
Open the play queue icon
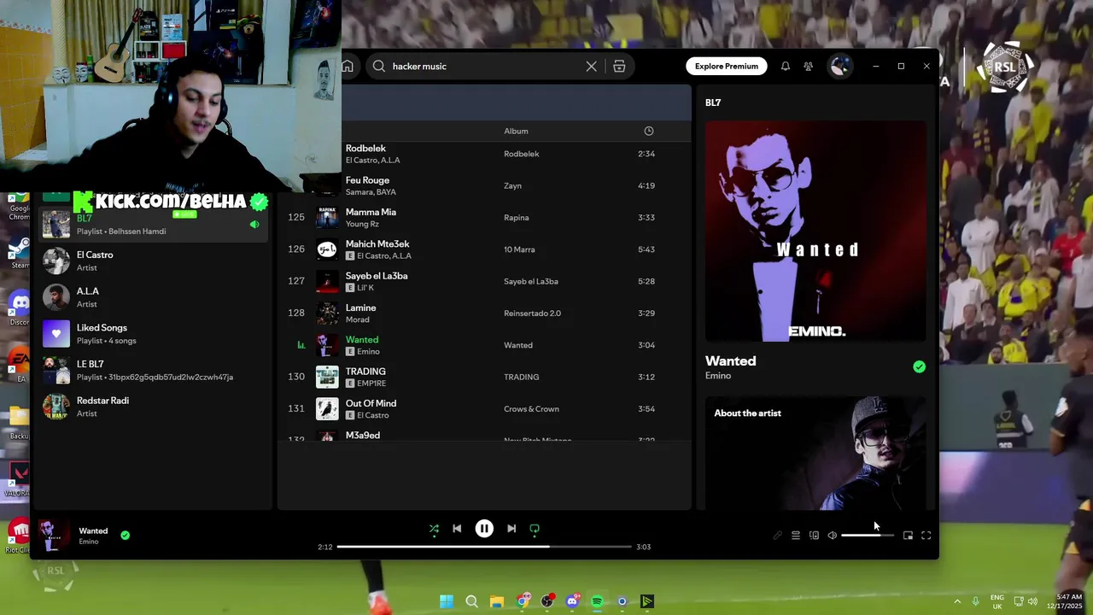coord(795,536)
